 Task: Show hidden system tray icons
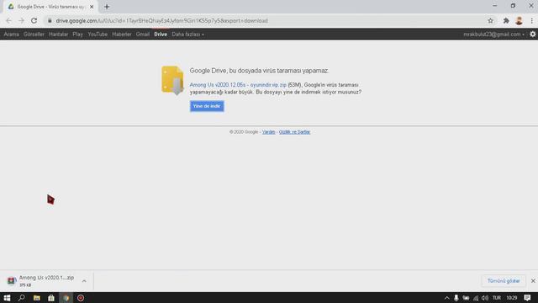click(x=446, y=298)
